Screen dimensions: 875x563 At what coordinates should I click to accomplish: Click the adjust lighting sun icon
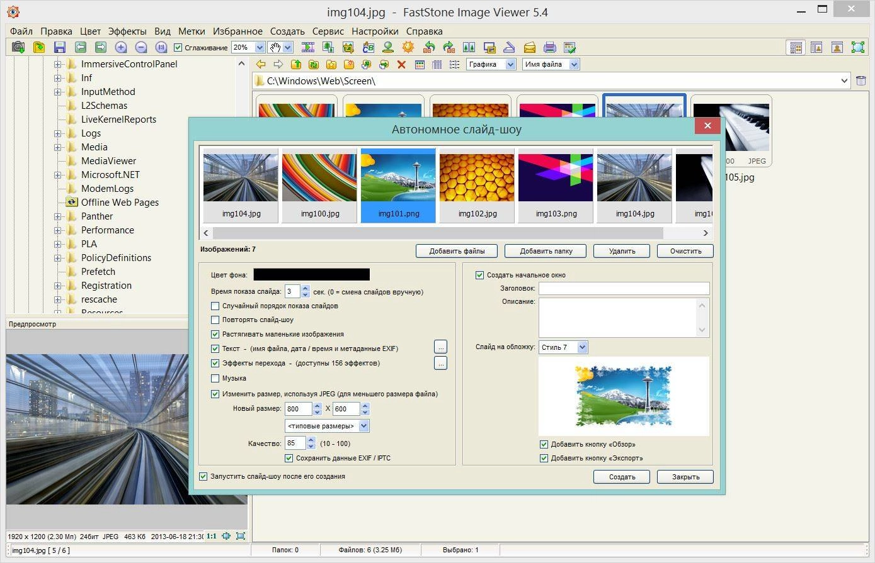click(408, 47)
